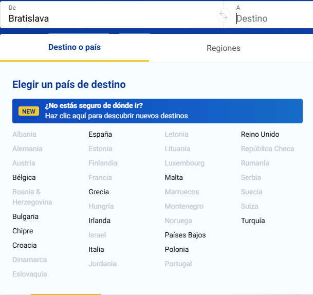313x295 pixels.
Task: Select Malta as destination country
Action: (174, 177)
